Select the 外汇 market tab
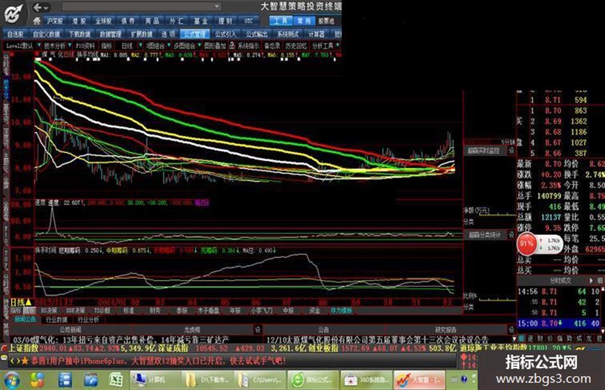The height and width of the screenshot is (390, 605). point(176,21)
